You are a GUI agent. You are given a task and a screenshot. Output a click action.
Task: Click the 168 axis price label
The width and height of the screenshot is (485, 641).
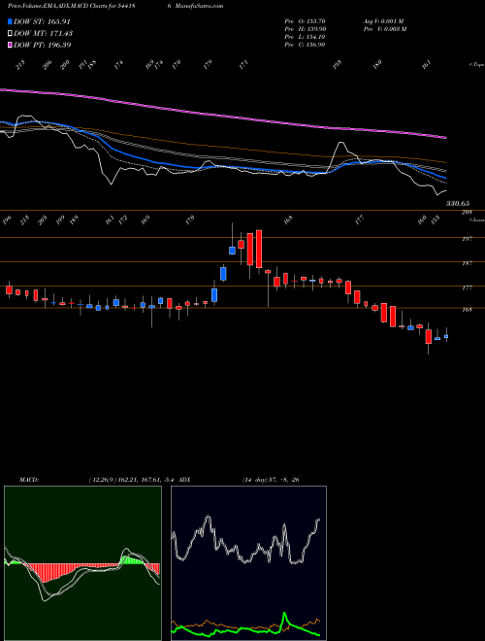[467, 310]
